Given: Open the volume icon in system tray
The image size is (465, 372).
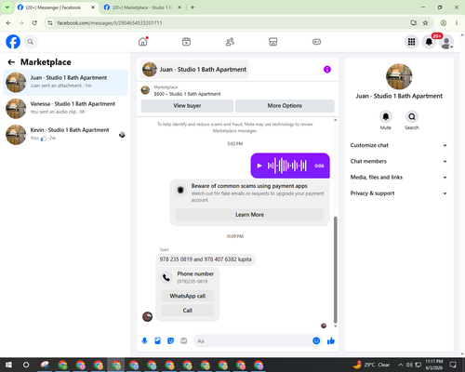Looking at the screenshot, I should click(409, 365).
